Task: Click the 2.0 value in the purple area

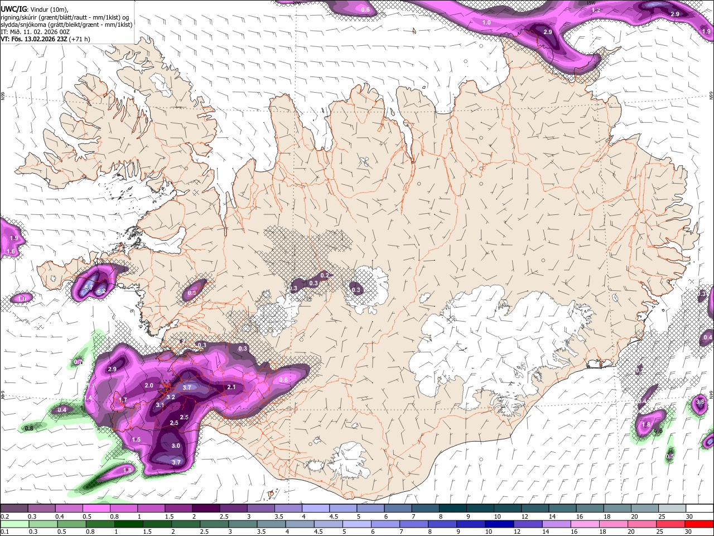Action: pyautogui.click(x=149, y=385)
